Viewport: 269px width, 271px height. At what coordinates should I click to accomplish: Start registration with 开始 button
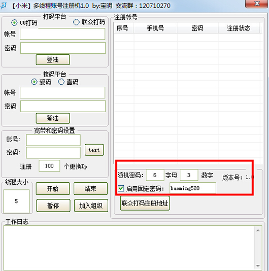point(53,189)
